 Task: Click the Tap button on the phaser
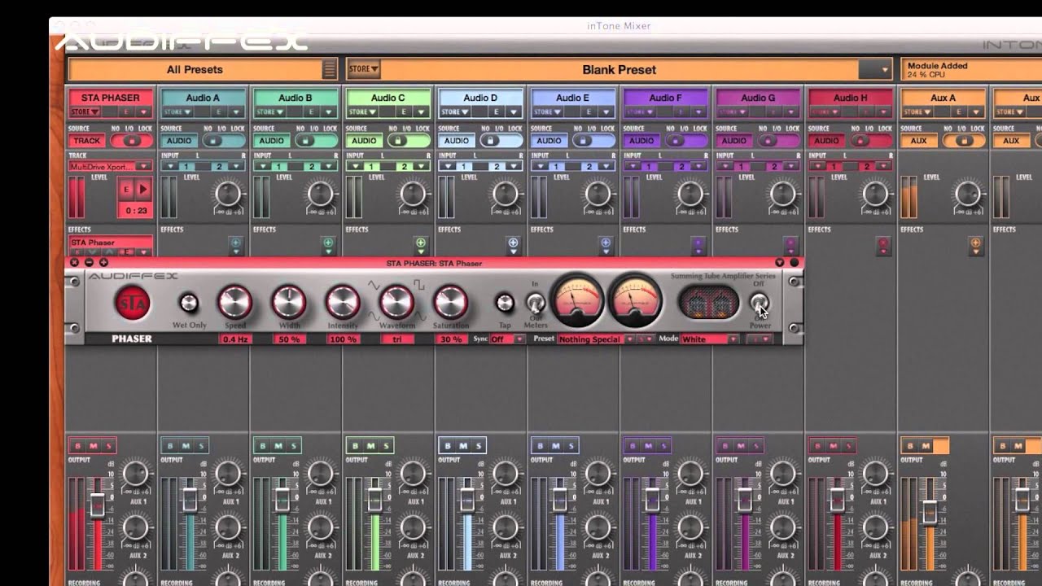coord(505,304)
